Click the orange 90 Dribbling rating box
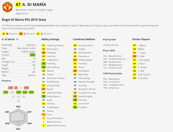Viewport: 173px width, 132px height. [x=44, y=53]
